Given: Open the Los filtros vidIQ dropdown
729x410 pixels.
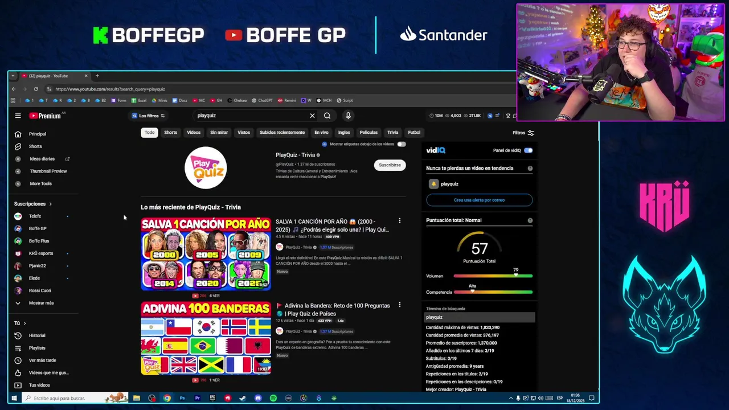Looking at the screenshot, I should [x=148, y=116].
